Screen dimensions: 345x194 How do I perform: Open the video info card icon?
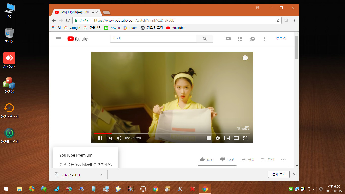tap(245, 58)
